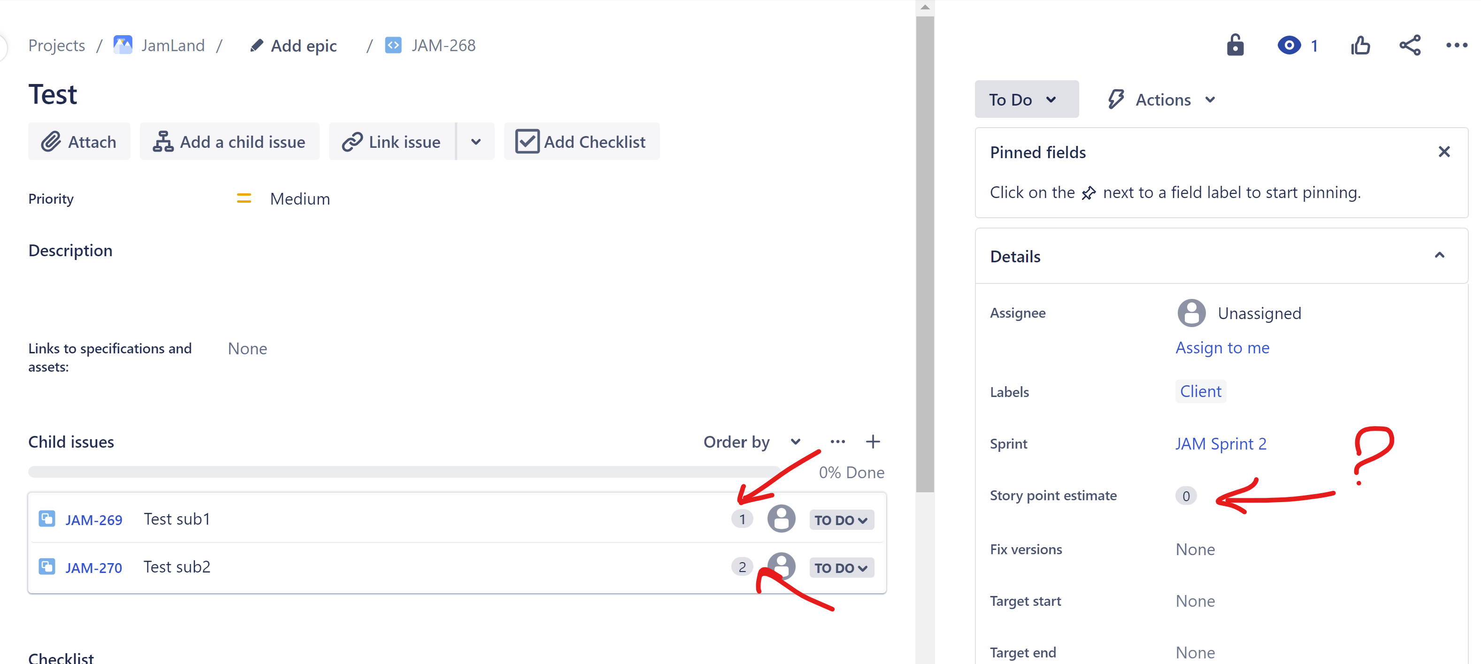1481x664 pixels.
Task: Open the To Do status dropdown
Action: 1026,99
